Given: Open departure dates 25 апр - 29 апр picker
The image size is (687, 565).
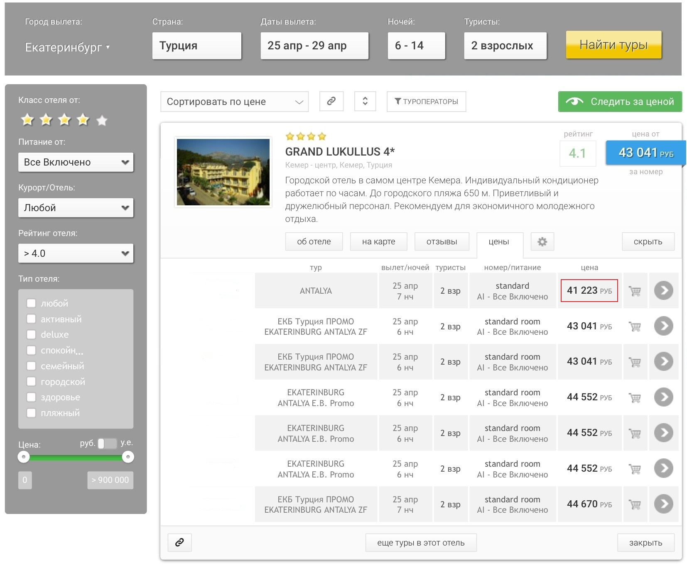Looking at the screenshot, I should pyautogui.click(x=314, y=46).
